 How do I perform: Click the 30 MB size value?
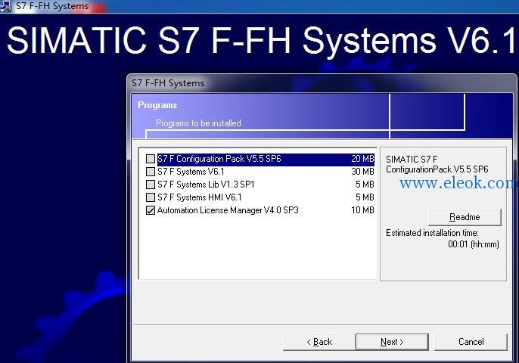coord(362,172)
